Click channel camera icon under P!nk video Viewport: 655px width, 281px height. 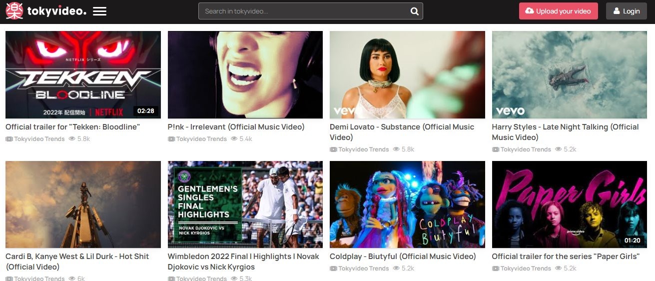click(171, 139)
